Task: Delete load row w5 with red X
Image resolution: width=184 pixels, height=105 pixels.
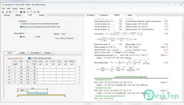Action: (79, 80)
